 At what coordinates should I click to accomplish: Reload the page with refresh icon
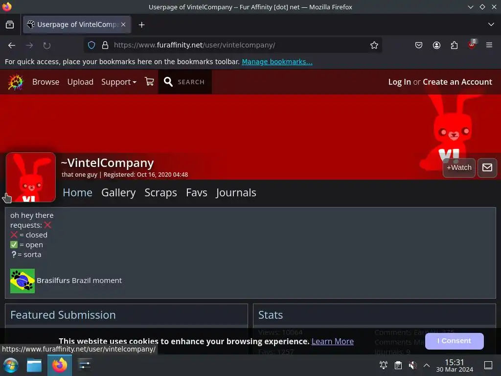[x=47, y=46]
